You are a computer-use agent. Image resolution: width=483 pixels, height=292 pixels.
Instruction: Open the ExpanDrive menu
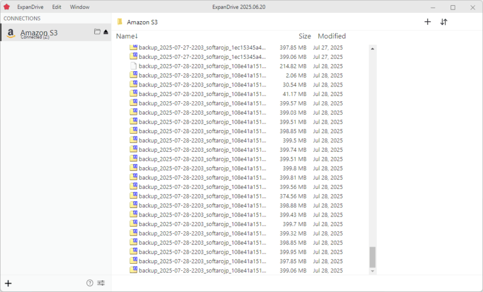30,7
